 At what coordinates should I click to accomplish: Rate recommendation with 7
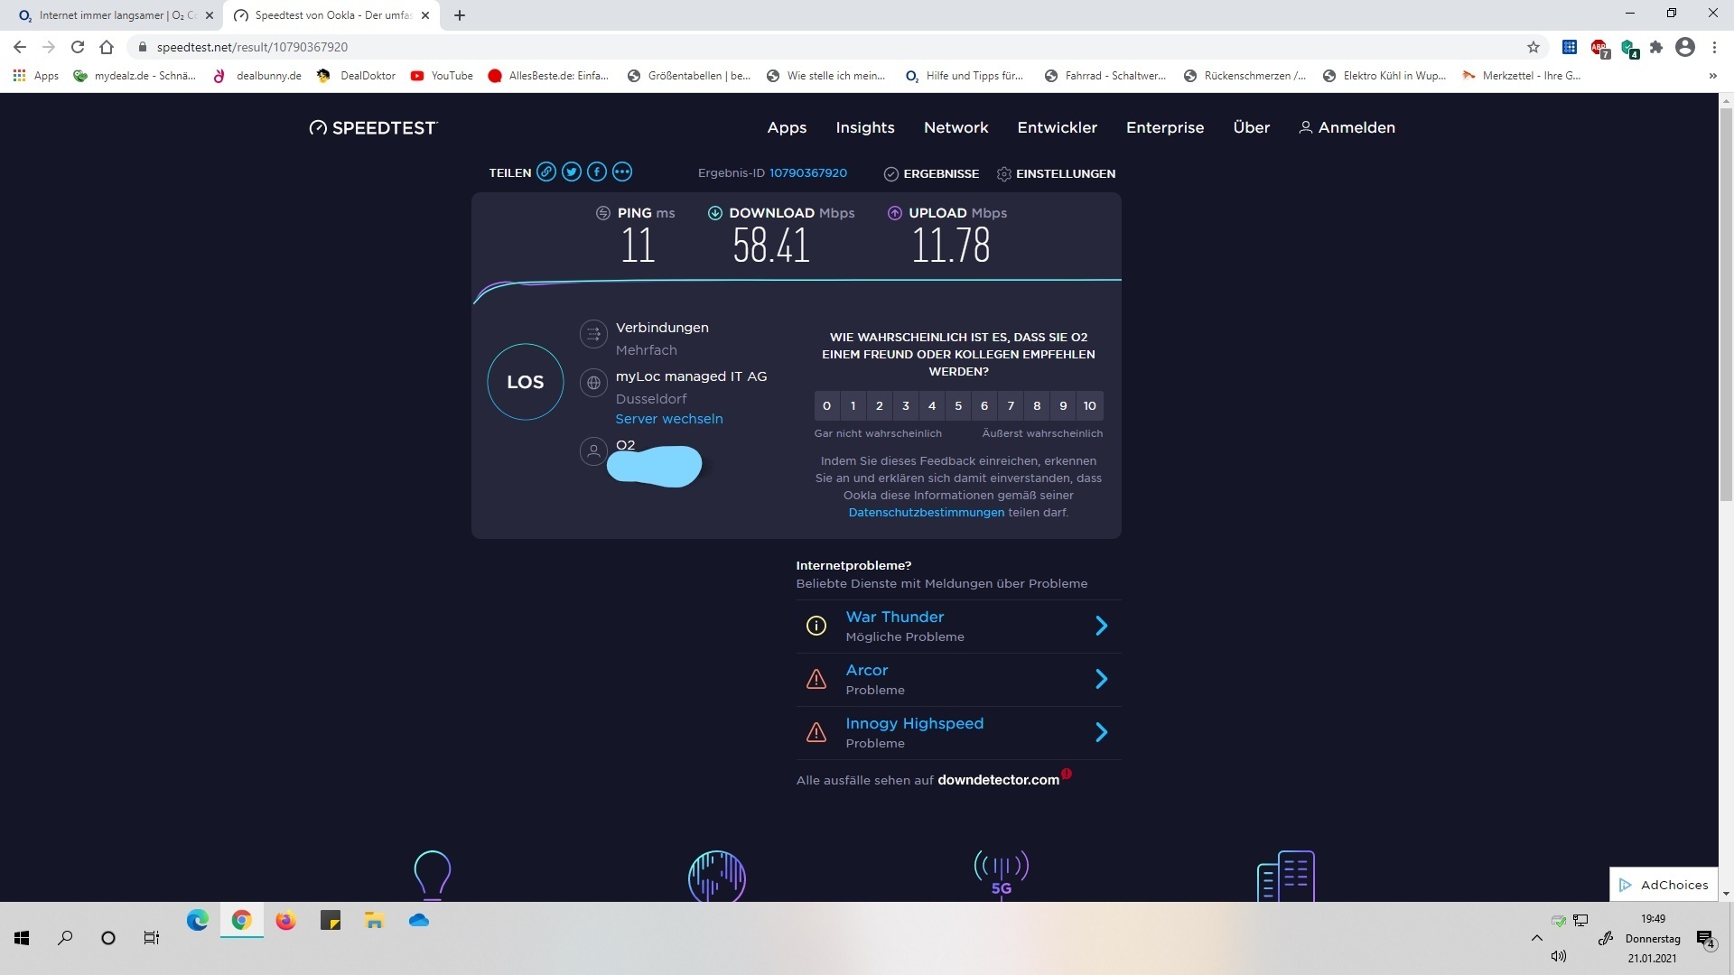(x=1011, y=406)
